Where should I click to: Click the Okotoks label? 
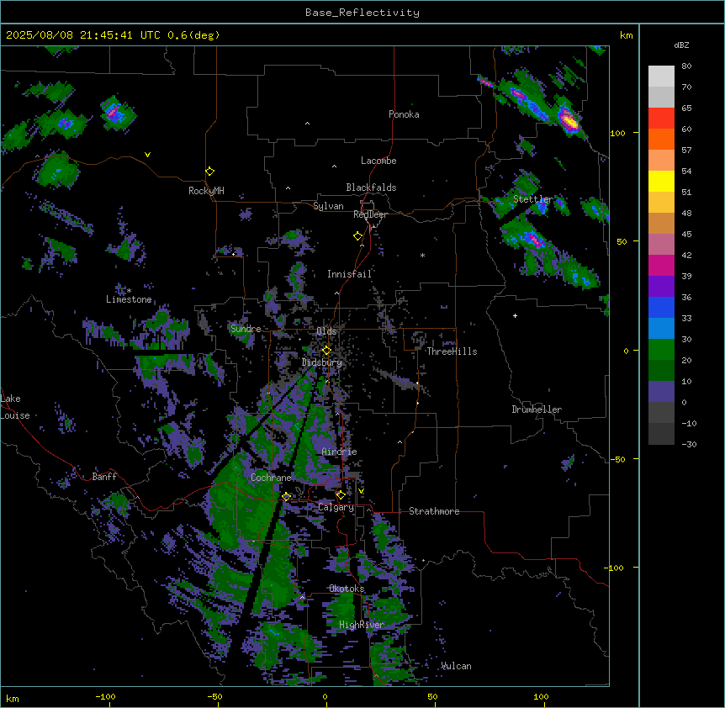[x=347, y=589]
